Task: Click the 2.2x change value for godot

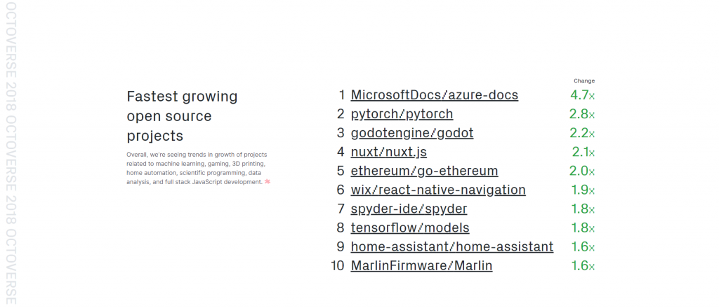Action: [582, 133]
